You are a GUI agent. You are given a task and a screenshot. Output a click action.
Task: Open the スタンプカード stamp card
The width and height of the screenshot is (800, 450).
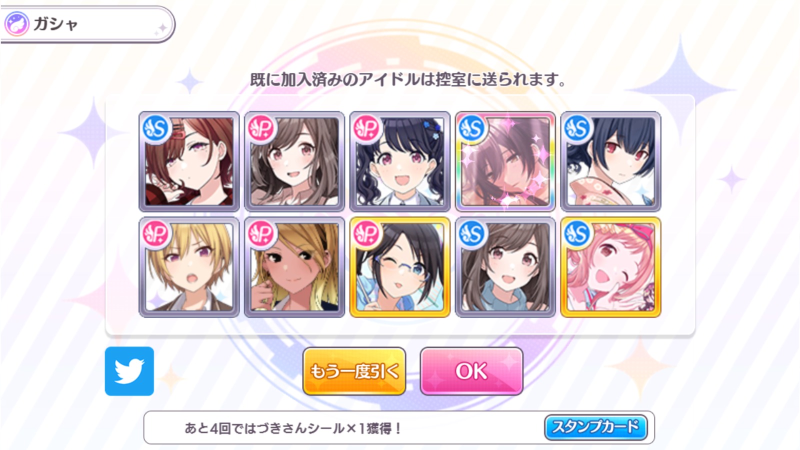tap(595, 427)
